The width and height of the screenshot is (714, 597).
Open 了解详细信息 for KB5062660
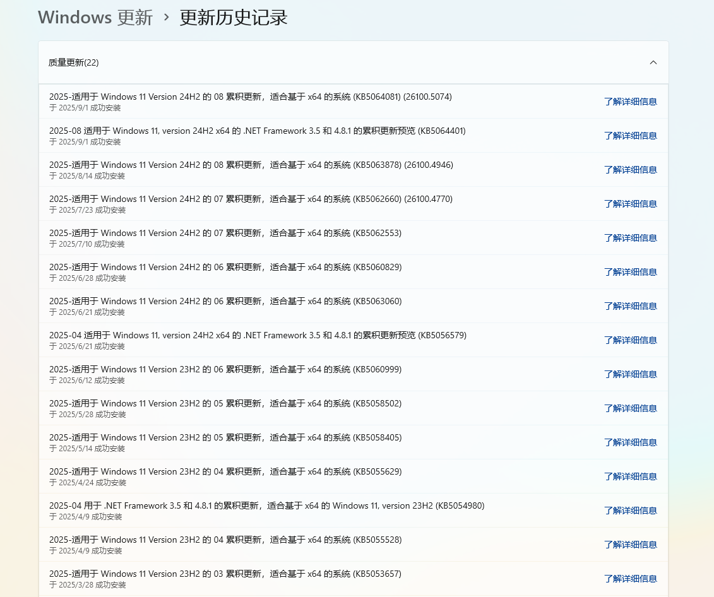630,204
